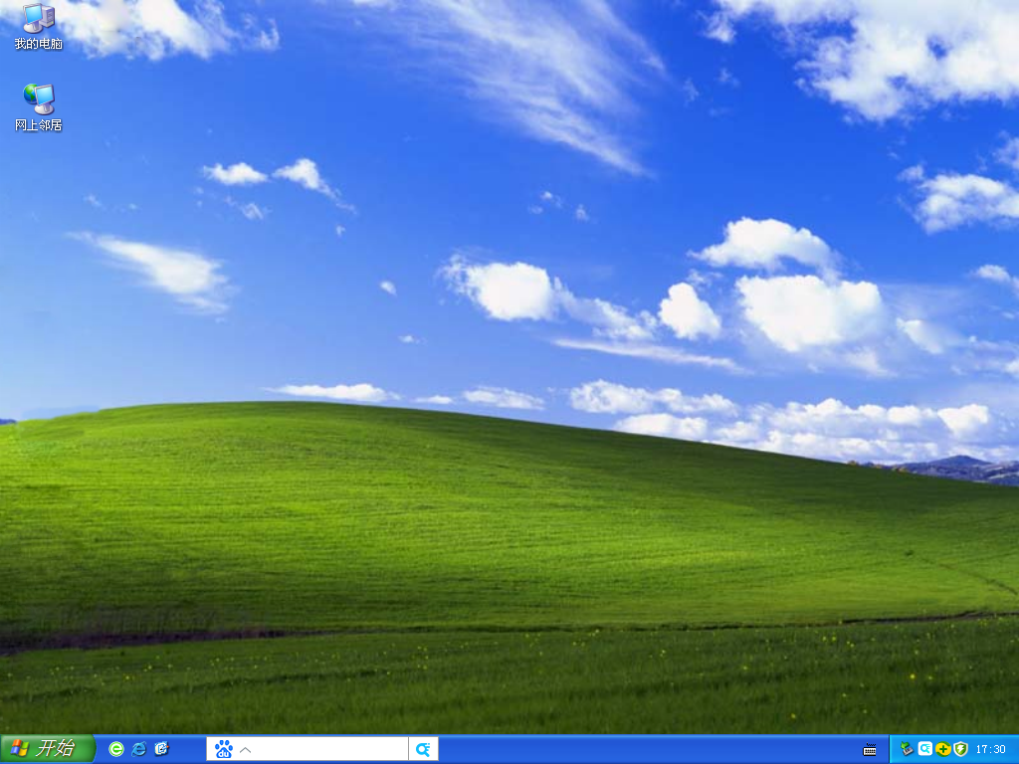Open the 360 shield security tray icon
Image resolution: width=1019 pixels, height=764 pixels.
pyautogui.click(x=960, y=749)
